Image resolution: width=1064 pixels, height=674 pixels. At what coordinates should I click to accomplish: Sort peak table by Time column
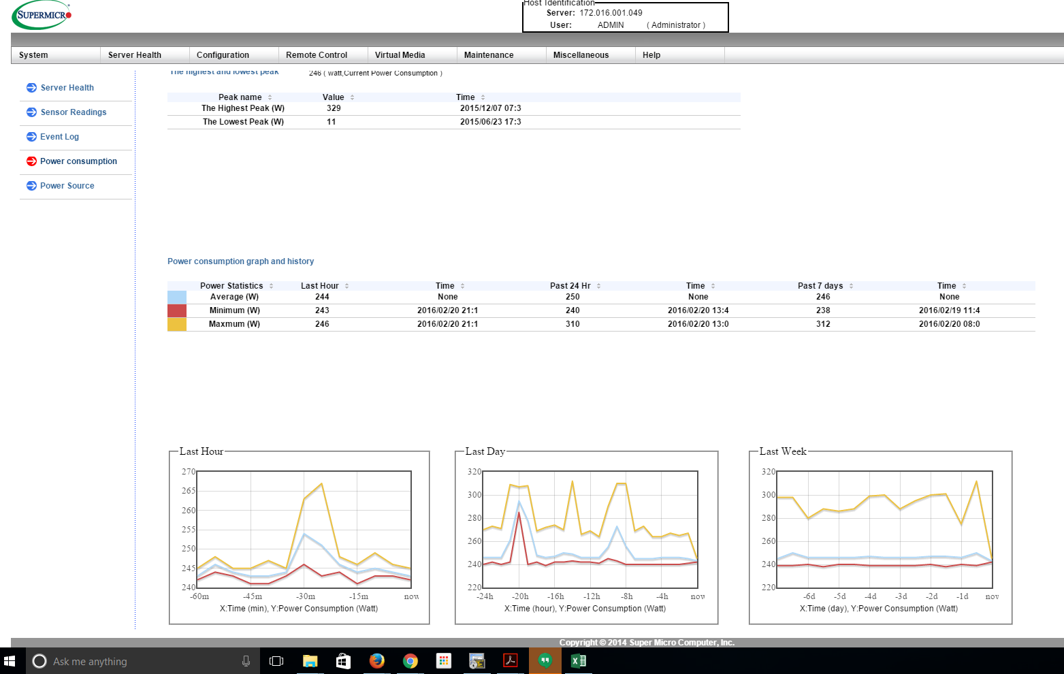coord(470,97)
